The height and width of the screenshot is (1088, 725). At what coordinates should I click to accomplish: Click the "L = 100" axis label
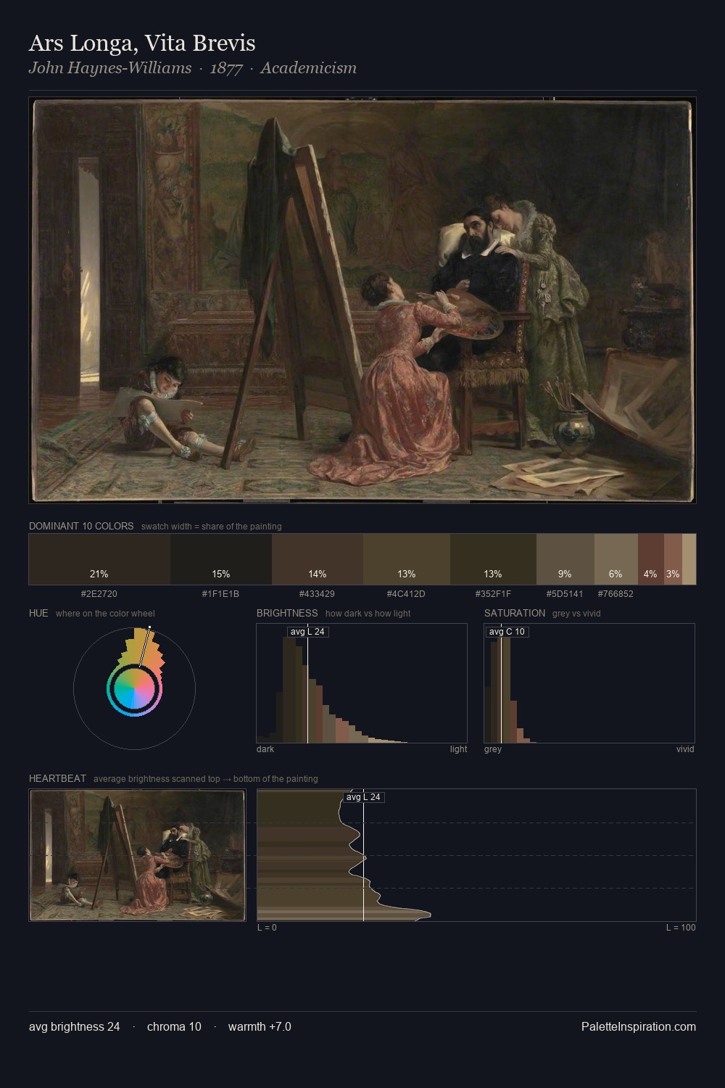pos(681,928)
